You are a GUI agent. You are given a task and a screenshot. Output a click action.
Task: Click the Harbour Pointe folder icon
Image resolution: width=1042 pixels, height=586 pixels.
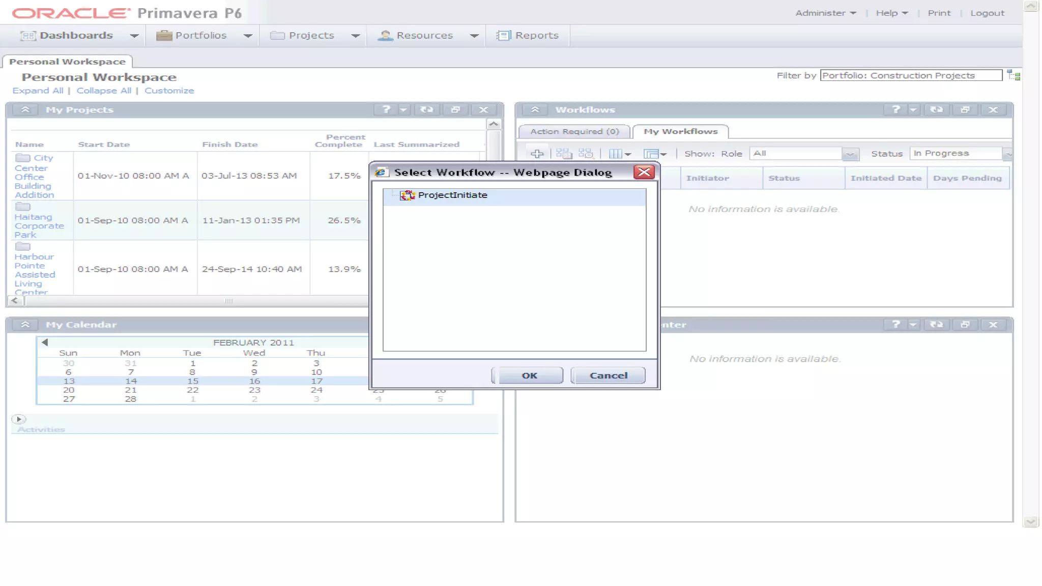(23, 247)
